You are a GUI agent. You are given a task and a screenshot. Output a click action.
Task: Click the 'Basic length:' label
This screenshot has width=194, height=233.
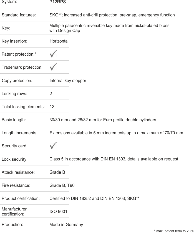[x=14, y=120]
